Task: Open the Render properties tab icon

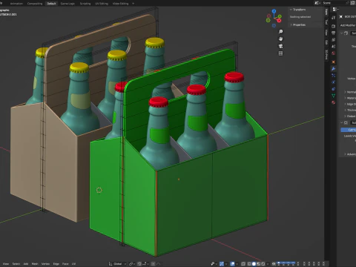Action: pyautogui.click(x=334, y=26)
